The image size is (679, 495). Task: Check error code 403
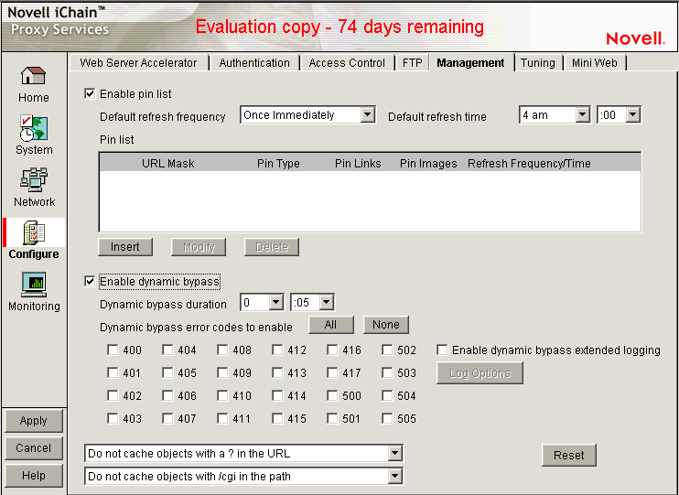(113, 419)
